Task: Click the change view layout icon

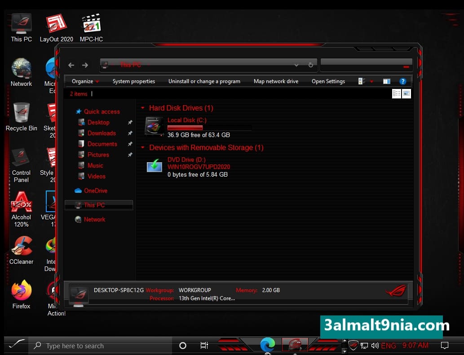Action: [361, 81]
